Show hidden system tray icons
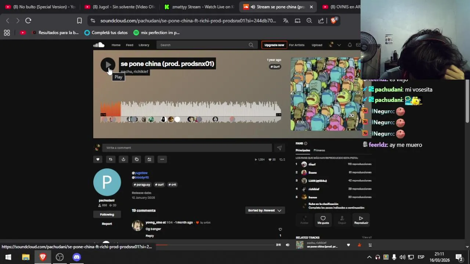 point(369,257)
